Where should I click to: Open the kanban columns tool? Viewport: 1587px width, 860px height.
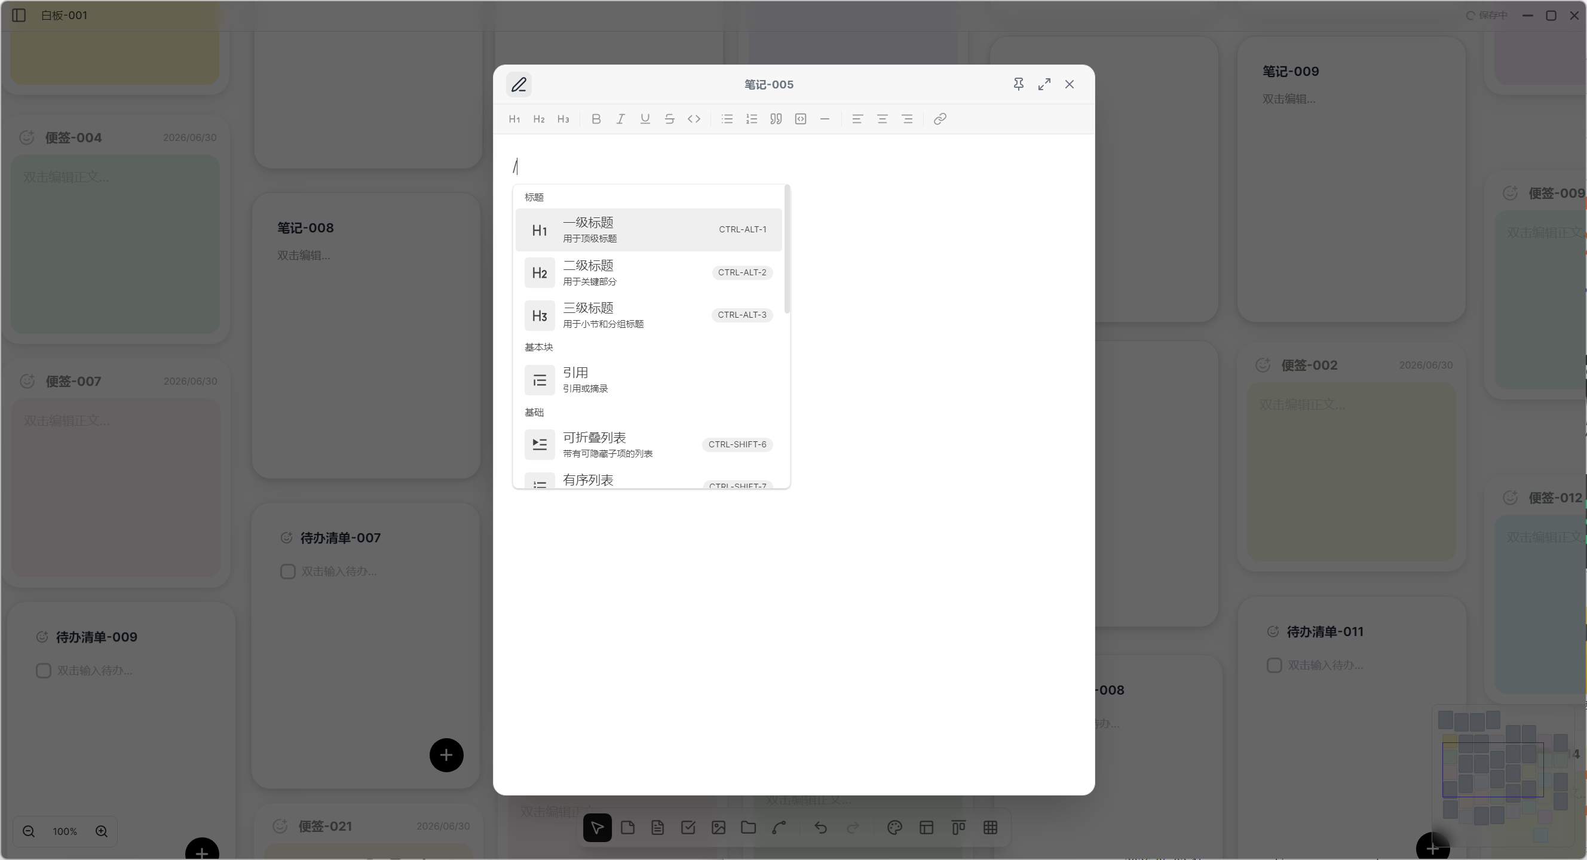coord(958,828)
